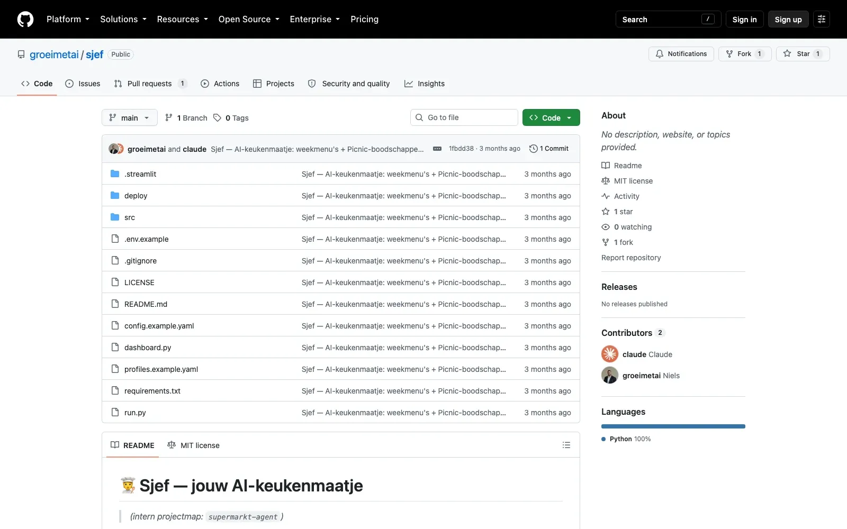Open the .env.example file
The image size is (847, 529).
point(147,239)
